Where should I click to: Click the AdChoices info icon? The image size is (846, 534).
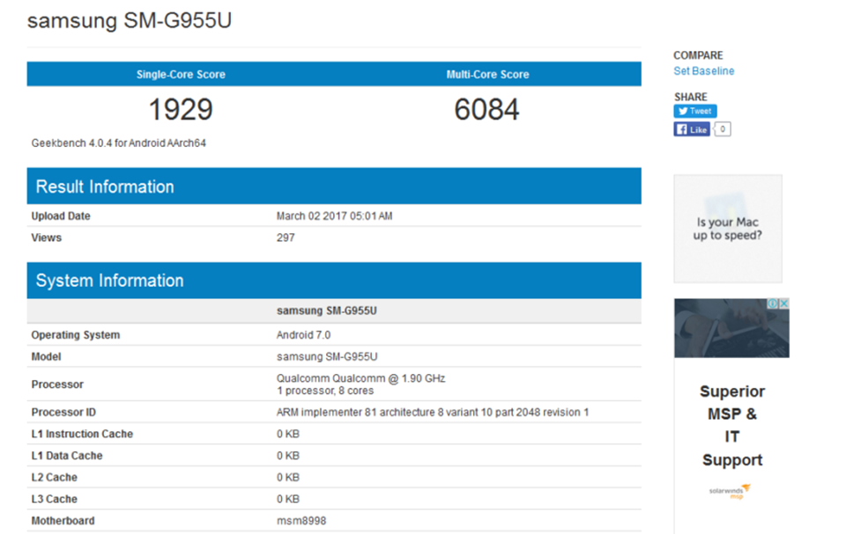pyautogui.click(x=773, y=304)
